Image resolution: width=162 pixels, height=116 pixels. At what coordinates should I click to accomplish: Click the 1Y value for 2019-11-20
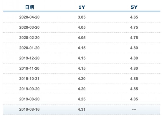82,68
